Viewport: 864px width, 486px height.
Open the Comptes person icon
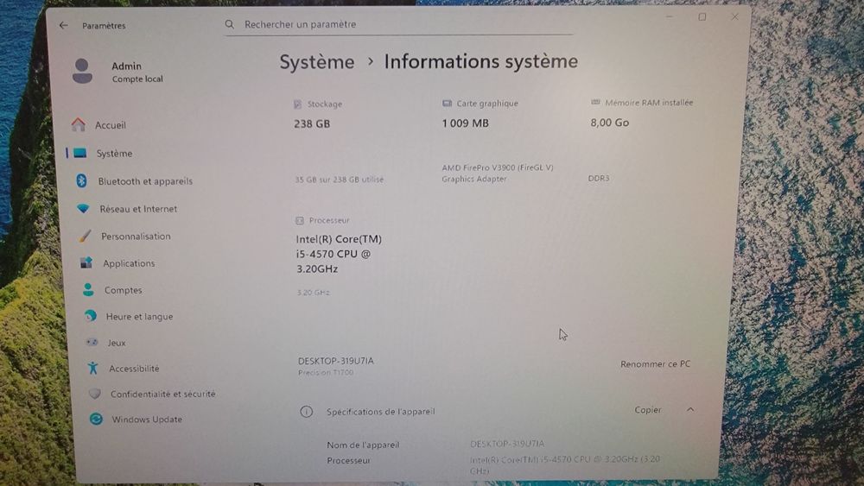[88, 289]
